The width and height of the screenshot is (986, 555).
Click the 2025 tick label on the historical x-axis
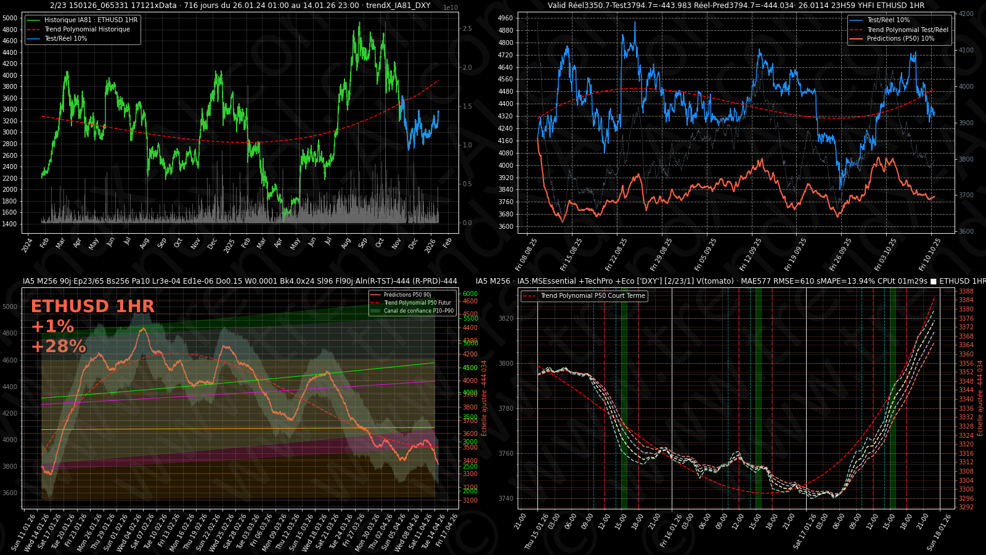click(x=229, y=245)
